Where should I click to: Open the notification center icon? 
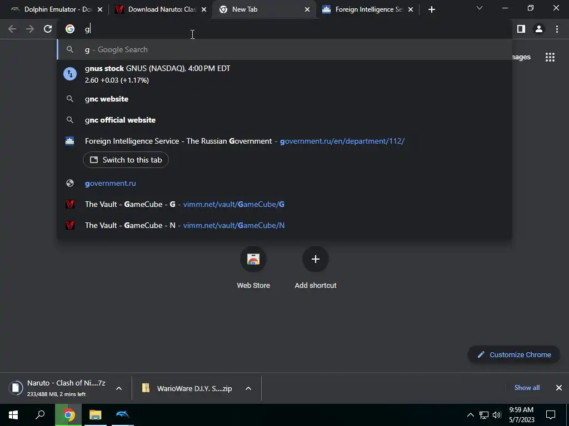coord(551,415)
